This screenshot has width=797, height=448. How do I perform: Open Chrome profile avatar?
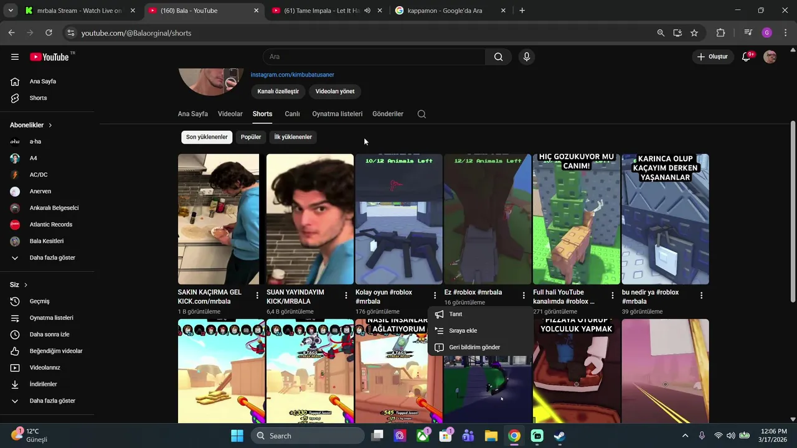pos(766,32)
